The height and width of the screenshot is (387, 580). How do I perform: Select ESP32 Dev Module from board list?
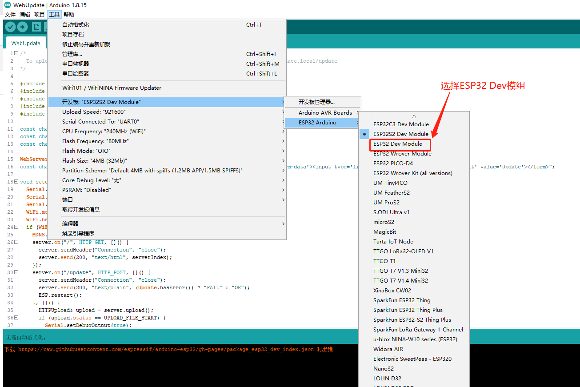pos(400,144)
